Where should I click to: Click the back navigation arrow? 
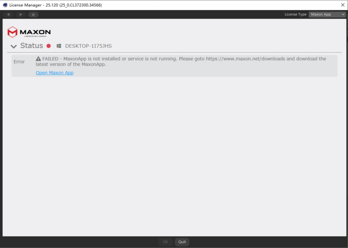pyautogui.click(x=8, y=14)
